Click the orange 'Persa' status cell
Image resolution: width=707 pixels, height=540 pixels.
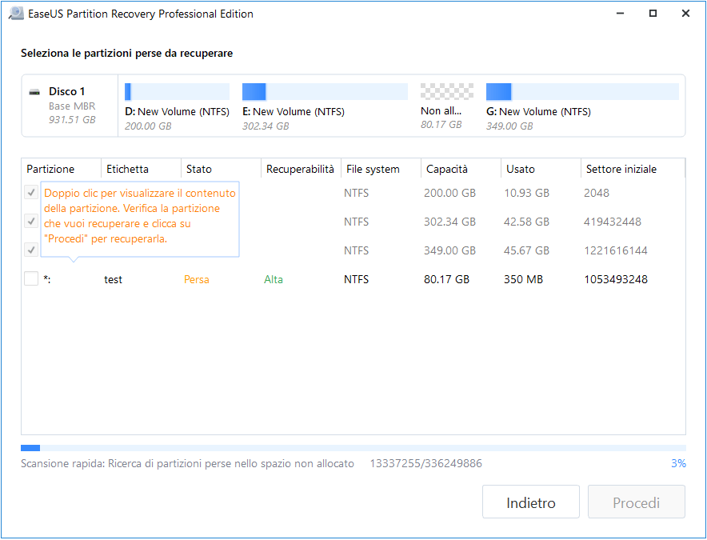(x=197, y=279)
